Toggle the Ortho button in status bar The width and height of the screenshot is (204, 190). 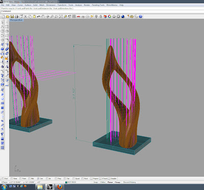[103, 182]
